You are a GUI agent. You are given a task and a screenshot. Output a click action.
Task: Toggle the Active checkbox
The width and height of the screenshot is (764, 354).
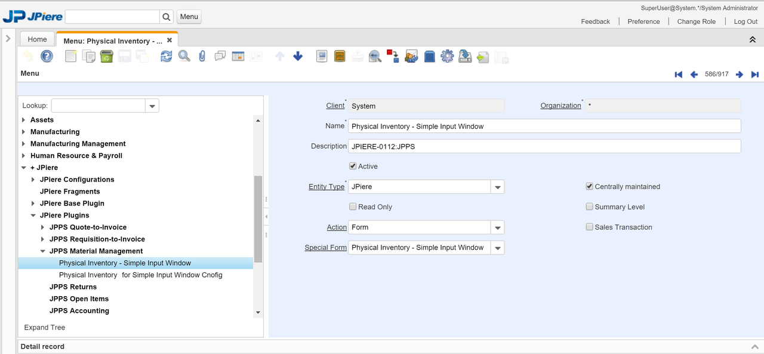(x=353, y=166)
